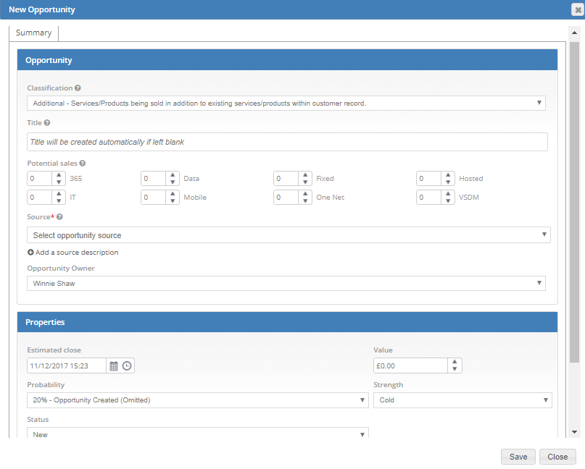Click Add a source description link
This screenshot has width=585, height=469.
(x=77, y=252)
